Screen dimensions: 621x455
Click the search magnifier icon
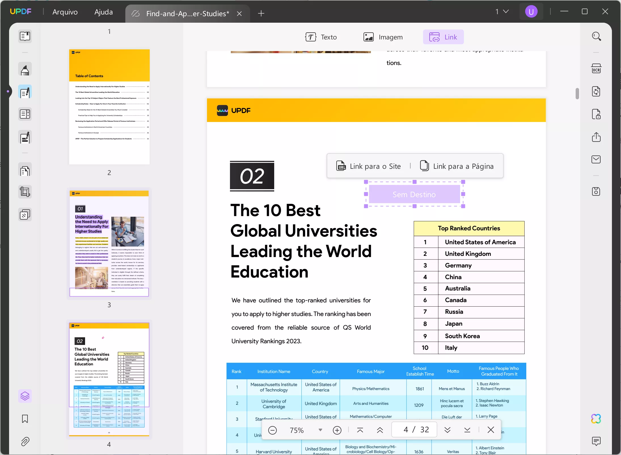click(596, 36)
